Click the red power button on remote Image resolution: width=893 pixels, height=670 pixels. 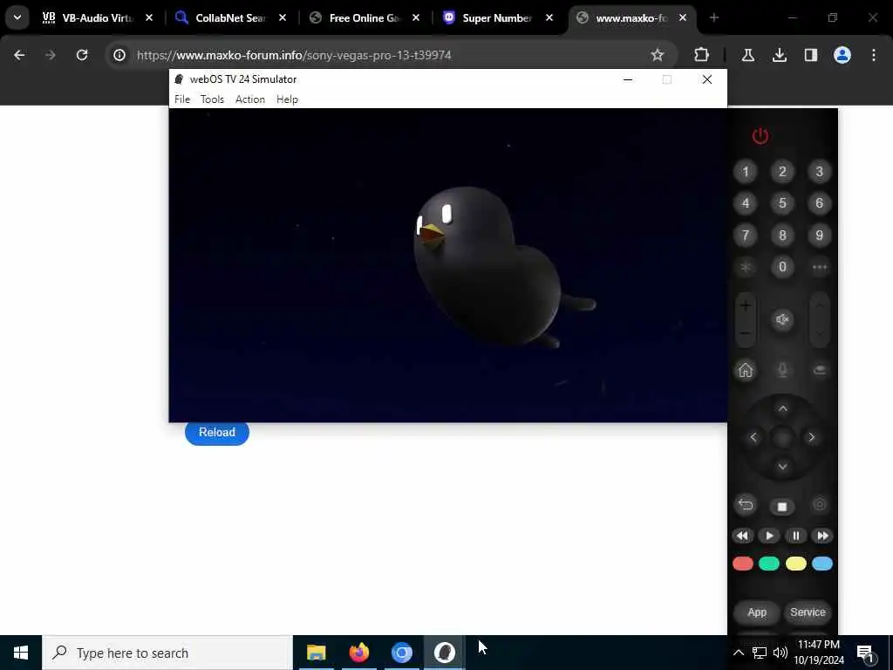(760, 136)
